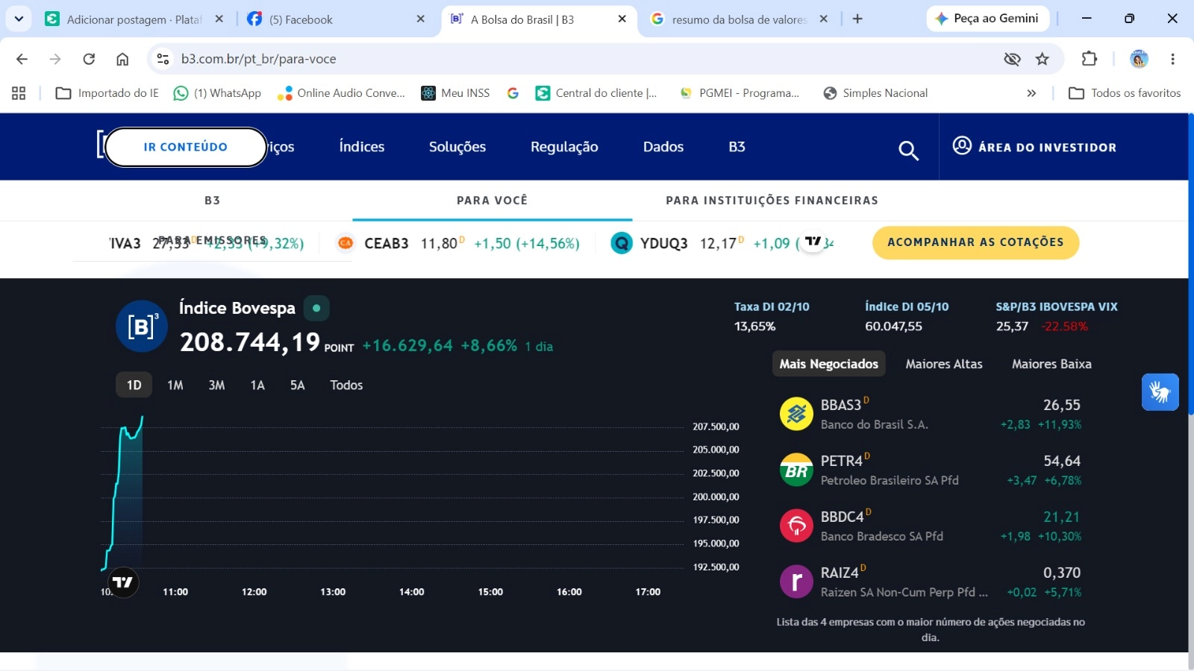Open the B3 site search magnifier
Screen dimensions: 1194x671
click(x=908, y=151)
